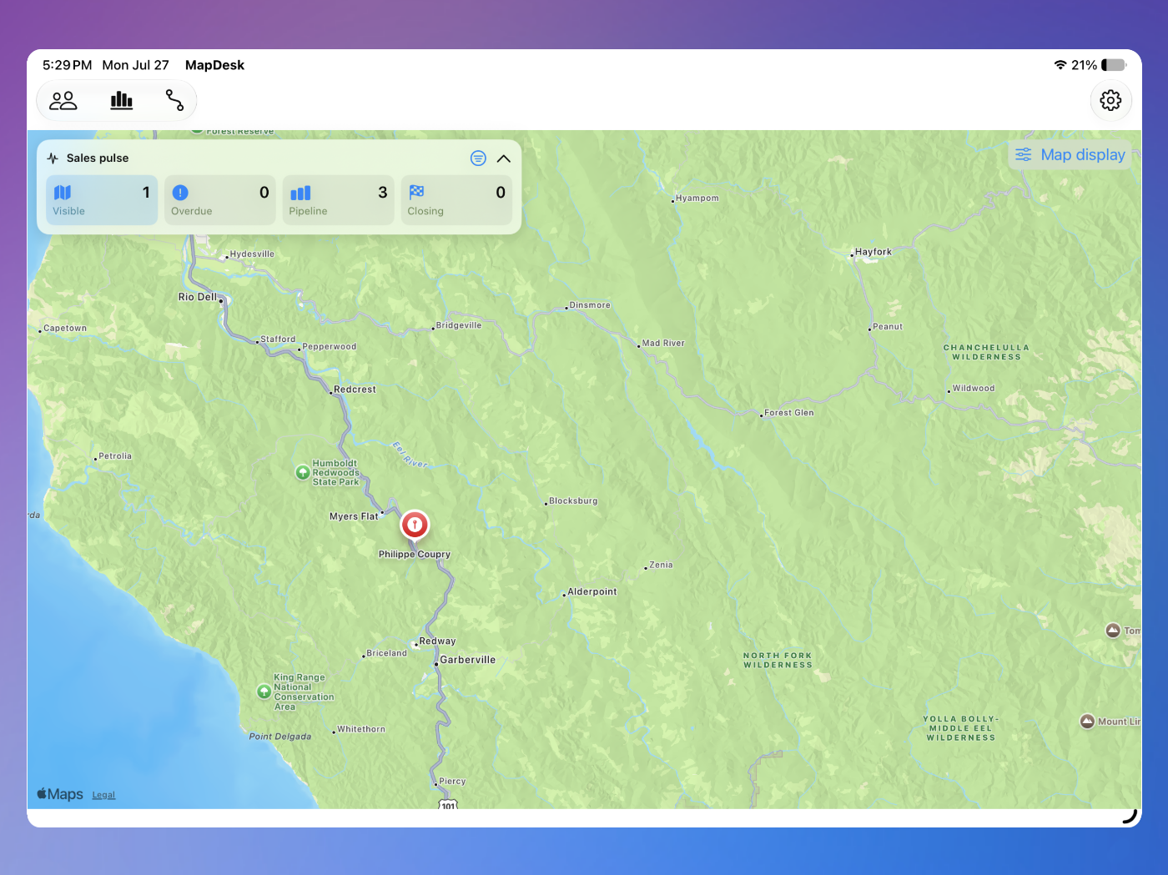Image resolution: width=1168 pixels, height=875 pixels.
Task: Click the Petrolia town label
Action: click(115, 456)
